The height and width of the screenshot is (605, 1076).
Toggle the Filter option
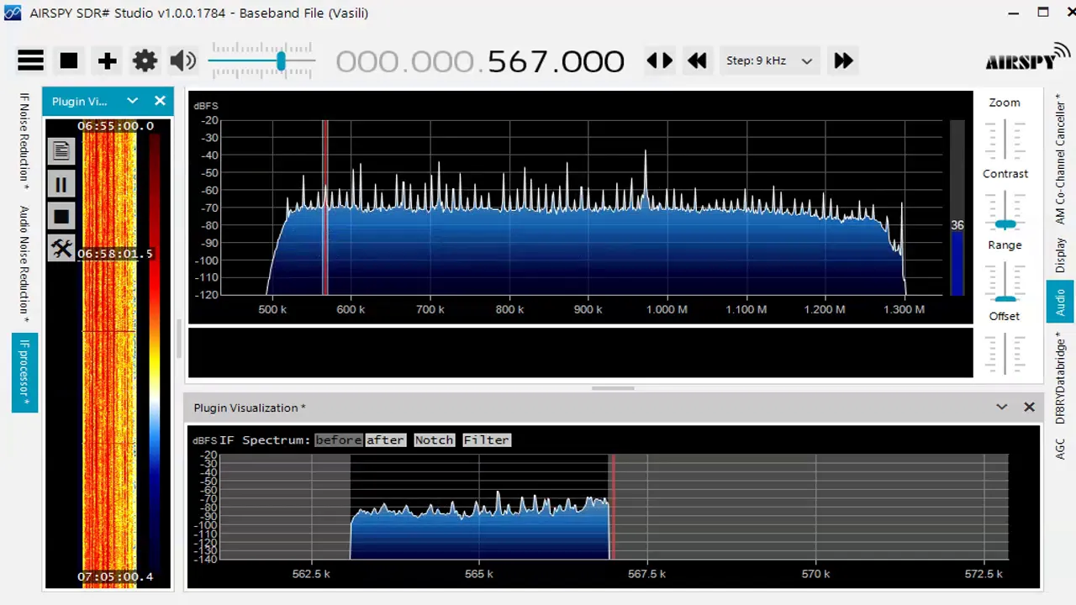coord(487,440)
